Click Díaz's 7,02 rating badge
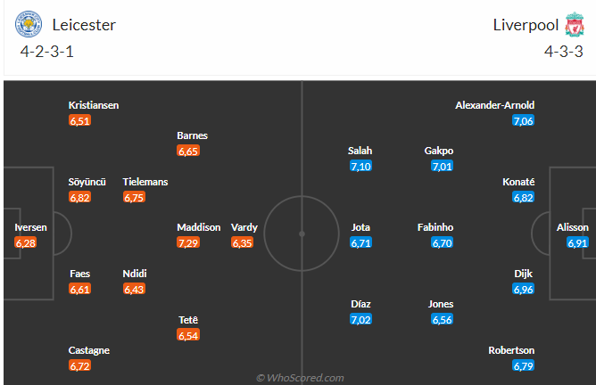Viewport: 596px width, 385px height. (x=360, y=319)
